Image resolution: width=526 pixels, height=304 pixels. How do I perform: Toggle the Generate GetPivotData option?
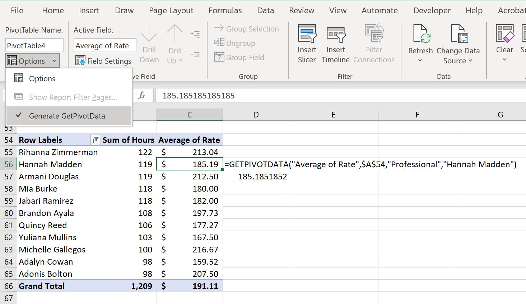tap(67, 116)
